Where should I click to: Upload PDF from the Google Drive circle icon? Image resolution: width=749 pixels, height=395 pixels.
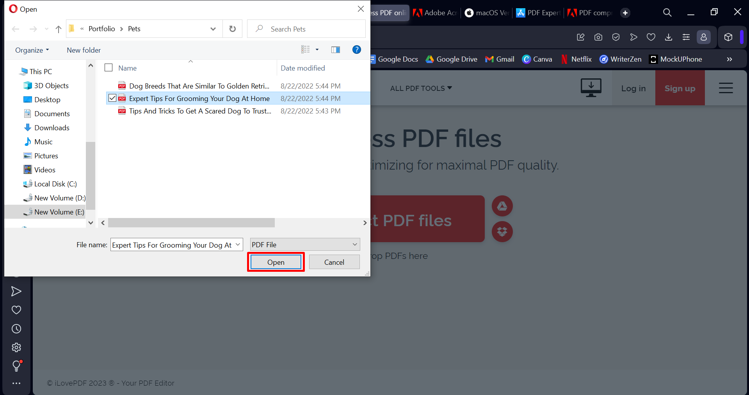[x=502, y=206]
